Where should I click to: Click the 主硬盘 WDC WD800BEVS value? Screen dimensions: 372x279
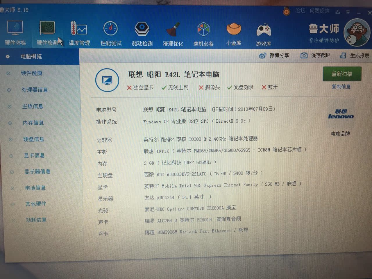(203, 174)
